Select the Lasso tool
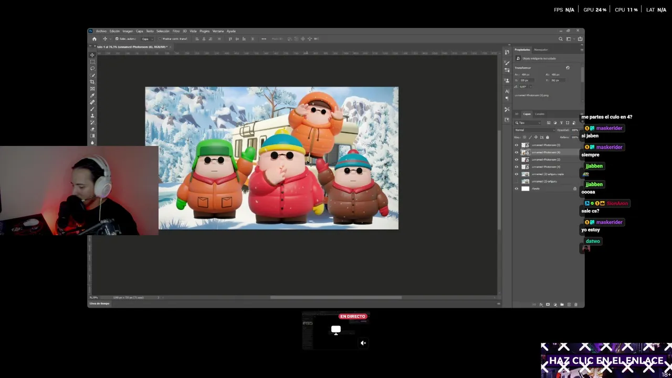The image size is (672, 378). (92, 68)
